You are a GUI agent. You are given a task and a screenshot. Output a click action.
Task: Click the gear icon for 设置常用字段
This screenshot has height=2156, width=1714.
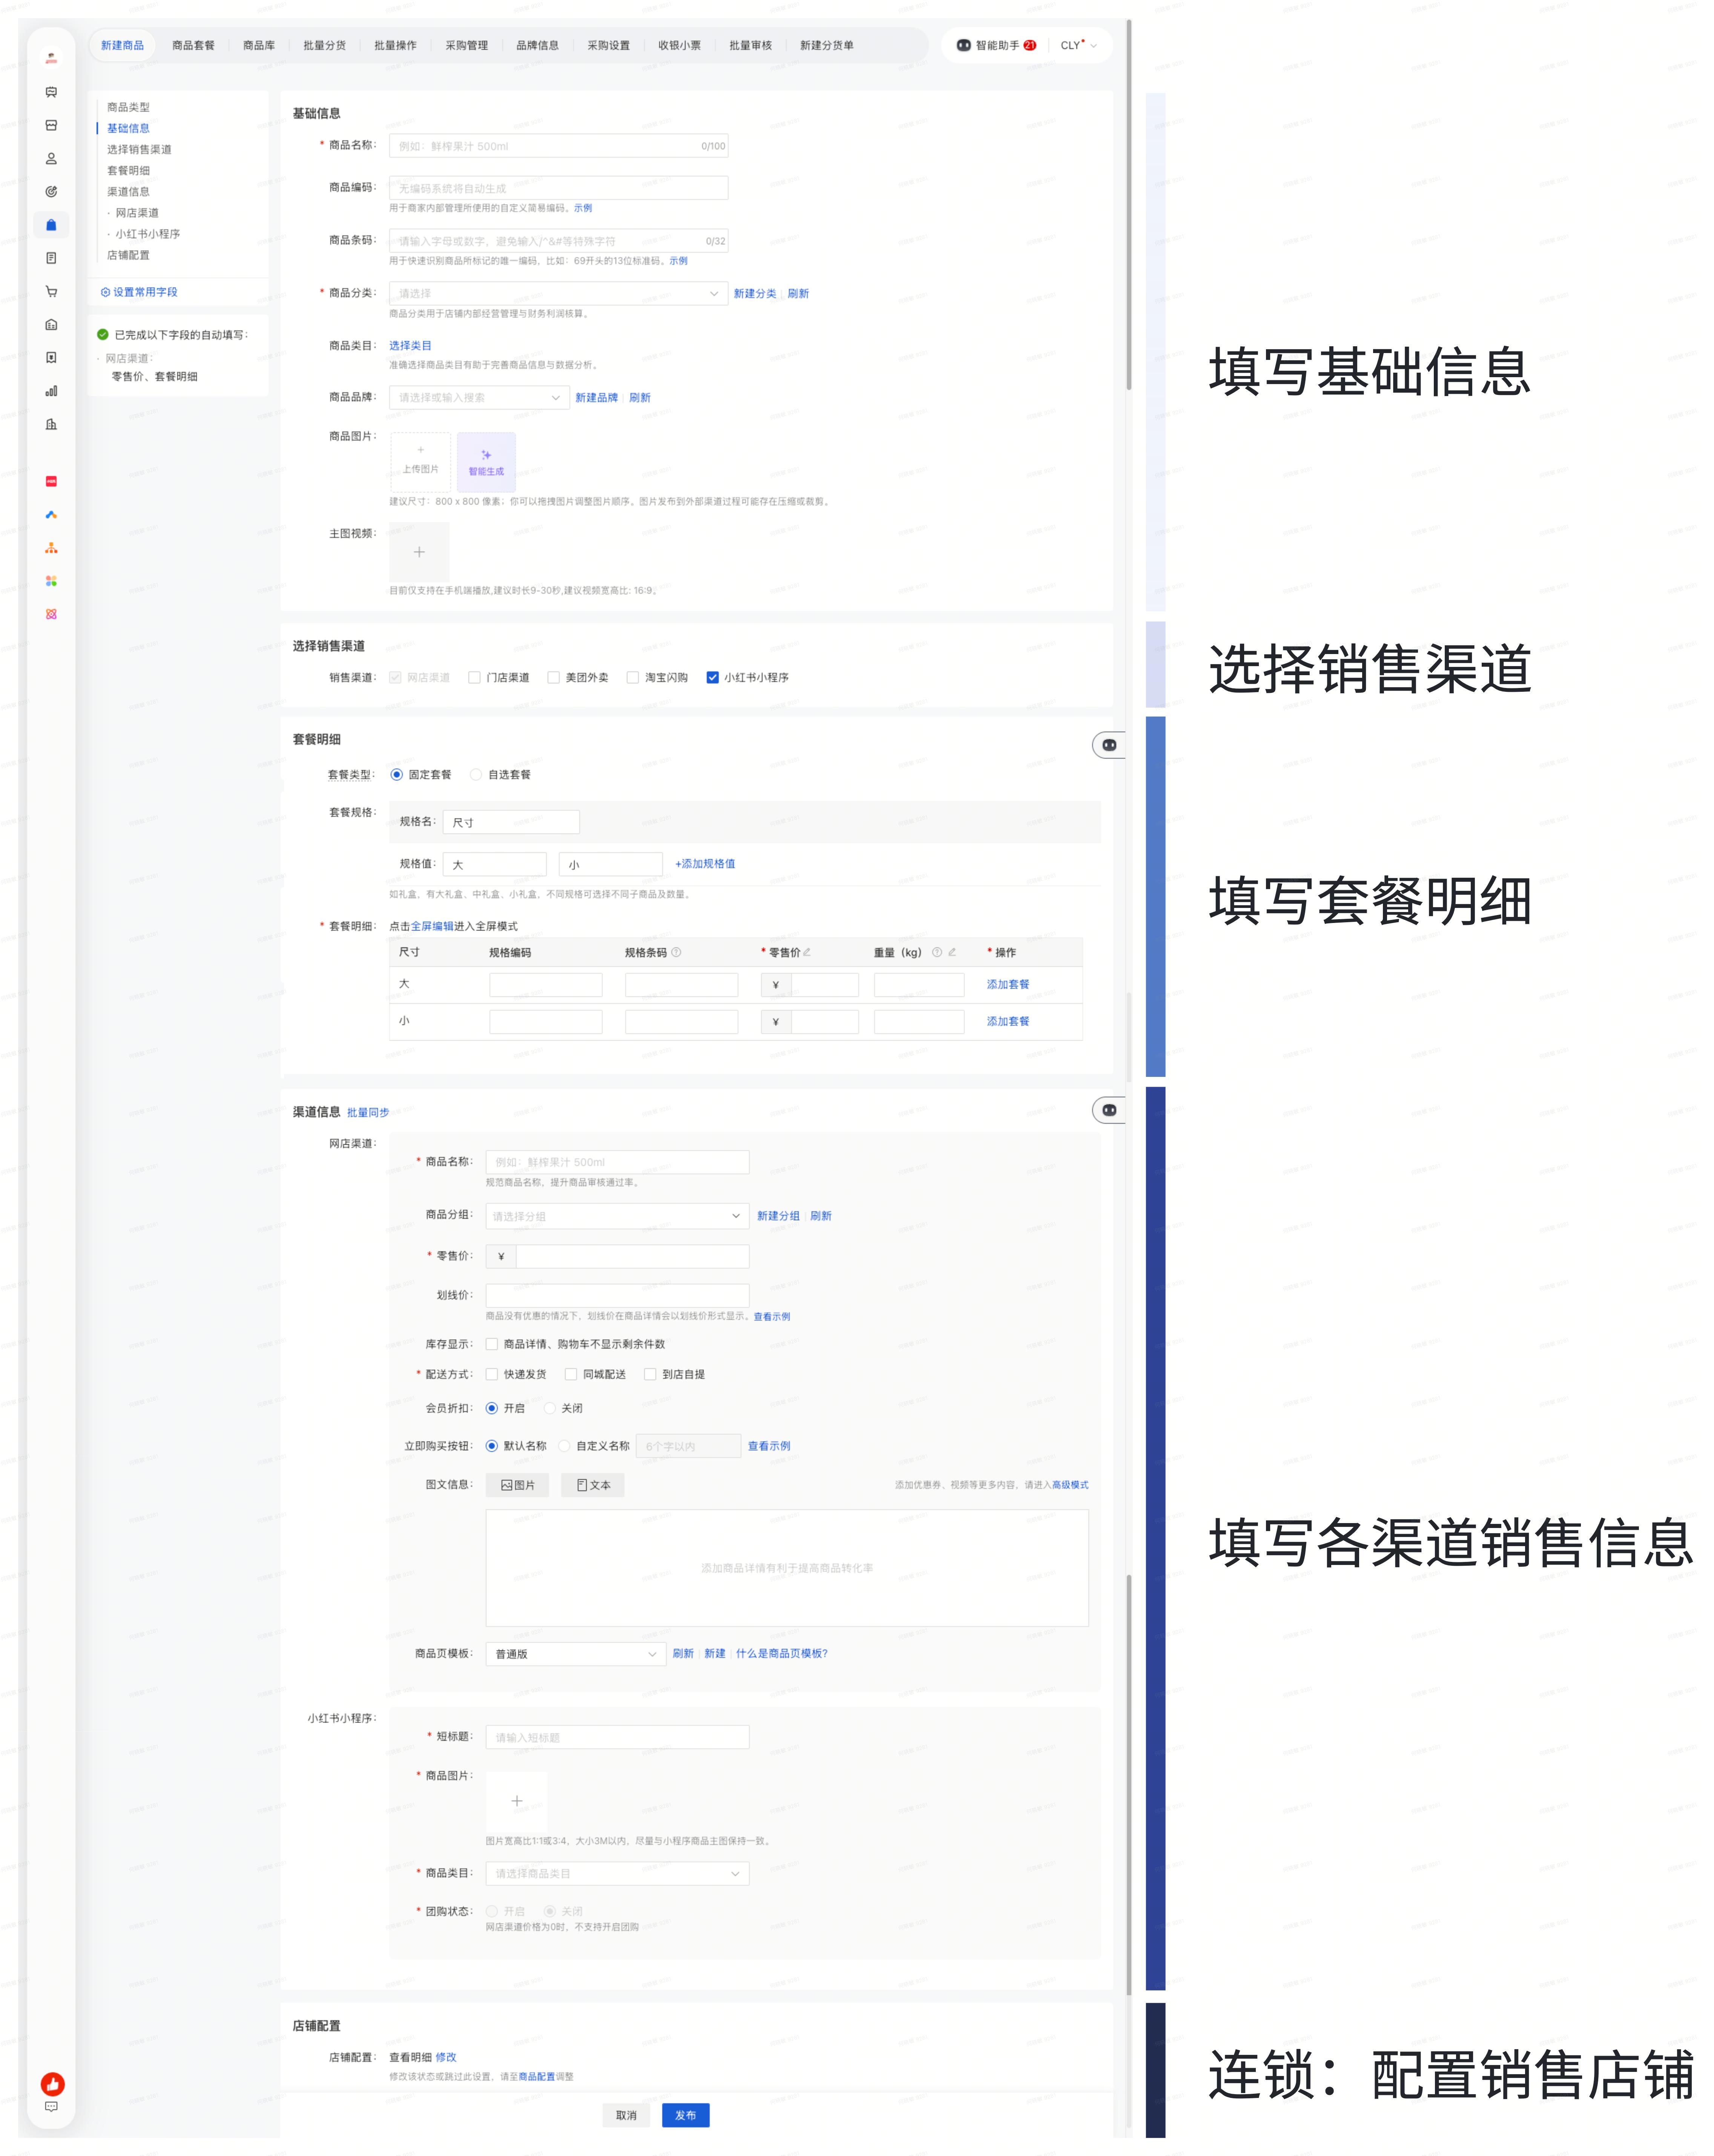pyautogui.click(x=105, y=292)
